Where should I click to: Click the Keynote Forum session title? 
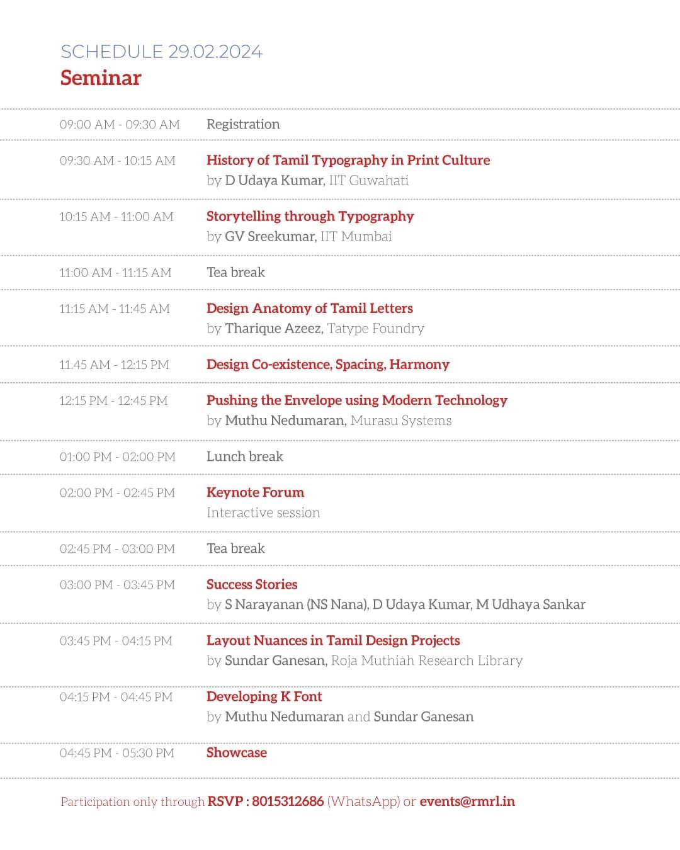coord(255,492)
